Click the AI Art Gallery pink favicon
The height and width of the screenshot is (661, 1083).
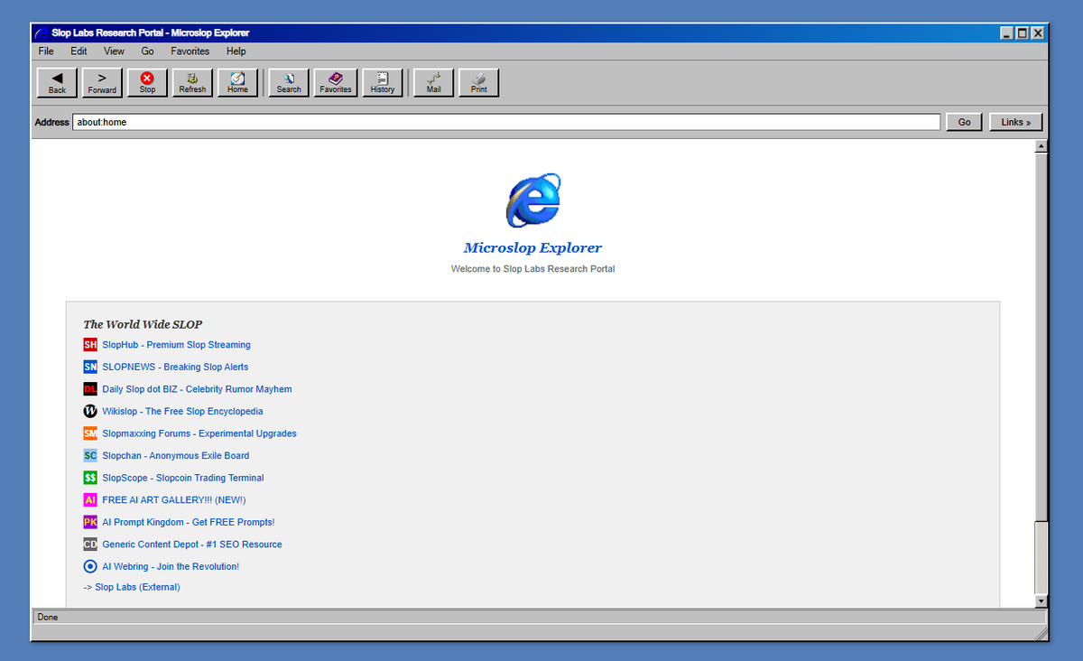click(x=90, y=500)
